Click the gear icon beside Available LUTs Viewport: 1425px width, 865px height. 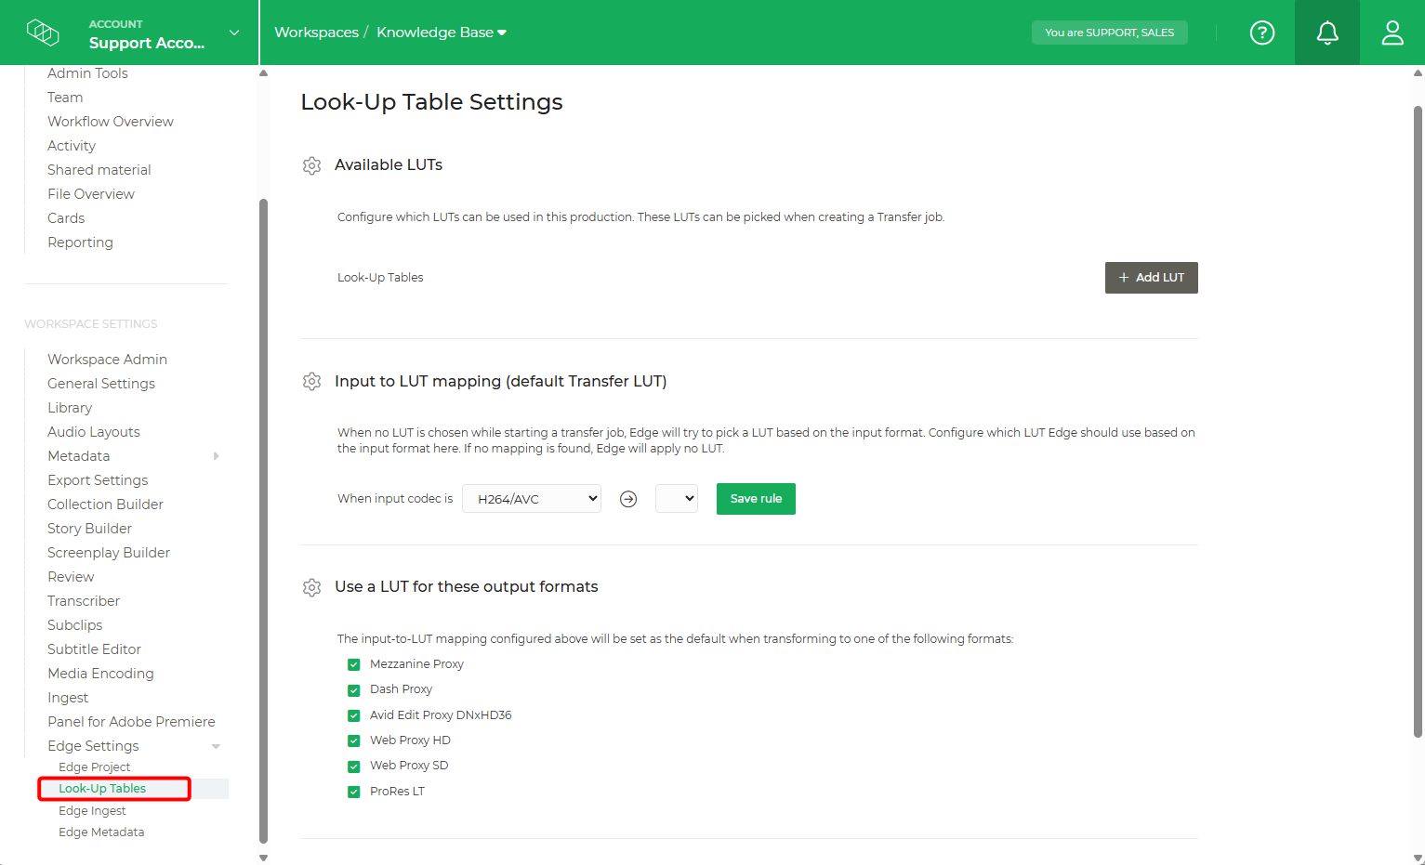[311, 164]
